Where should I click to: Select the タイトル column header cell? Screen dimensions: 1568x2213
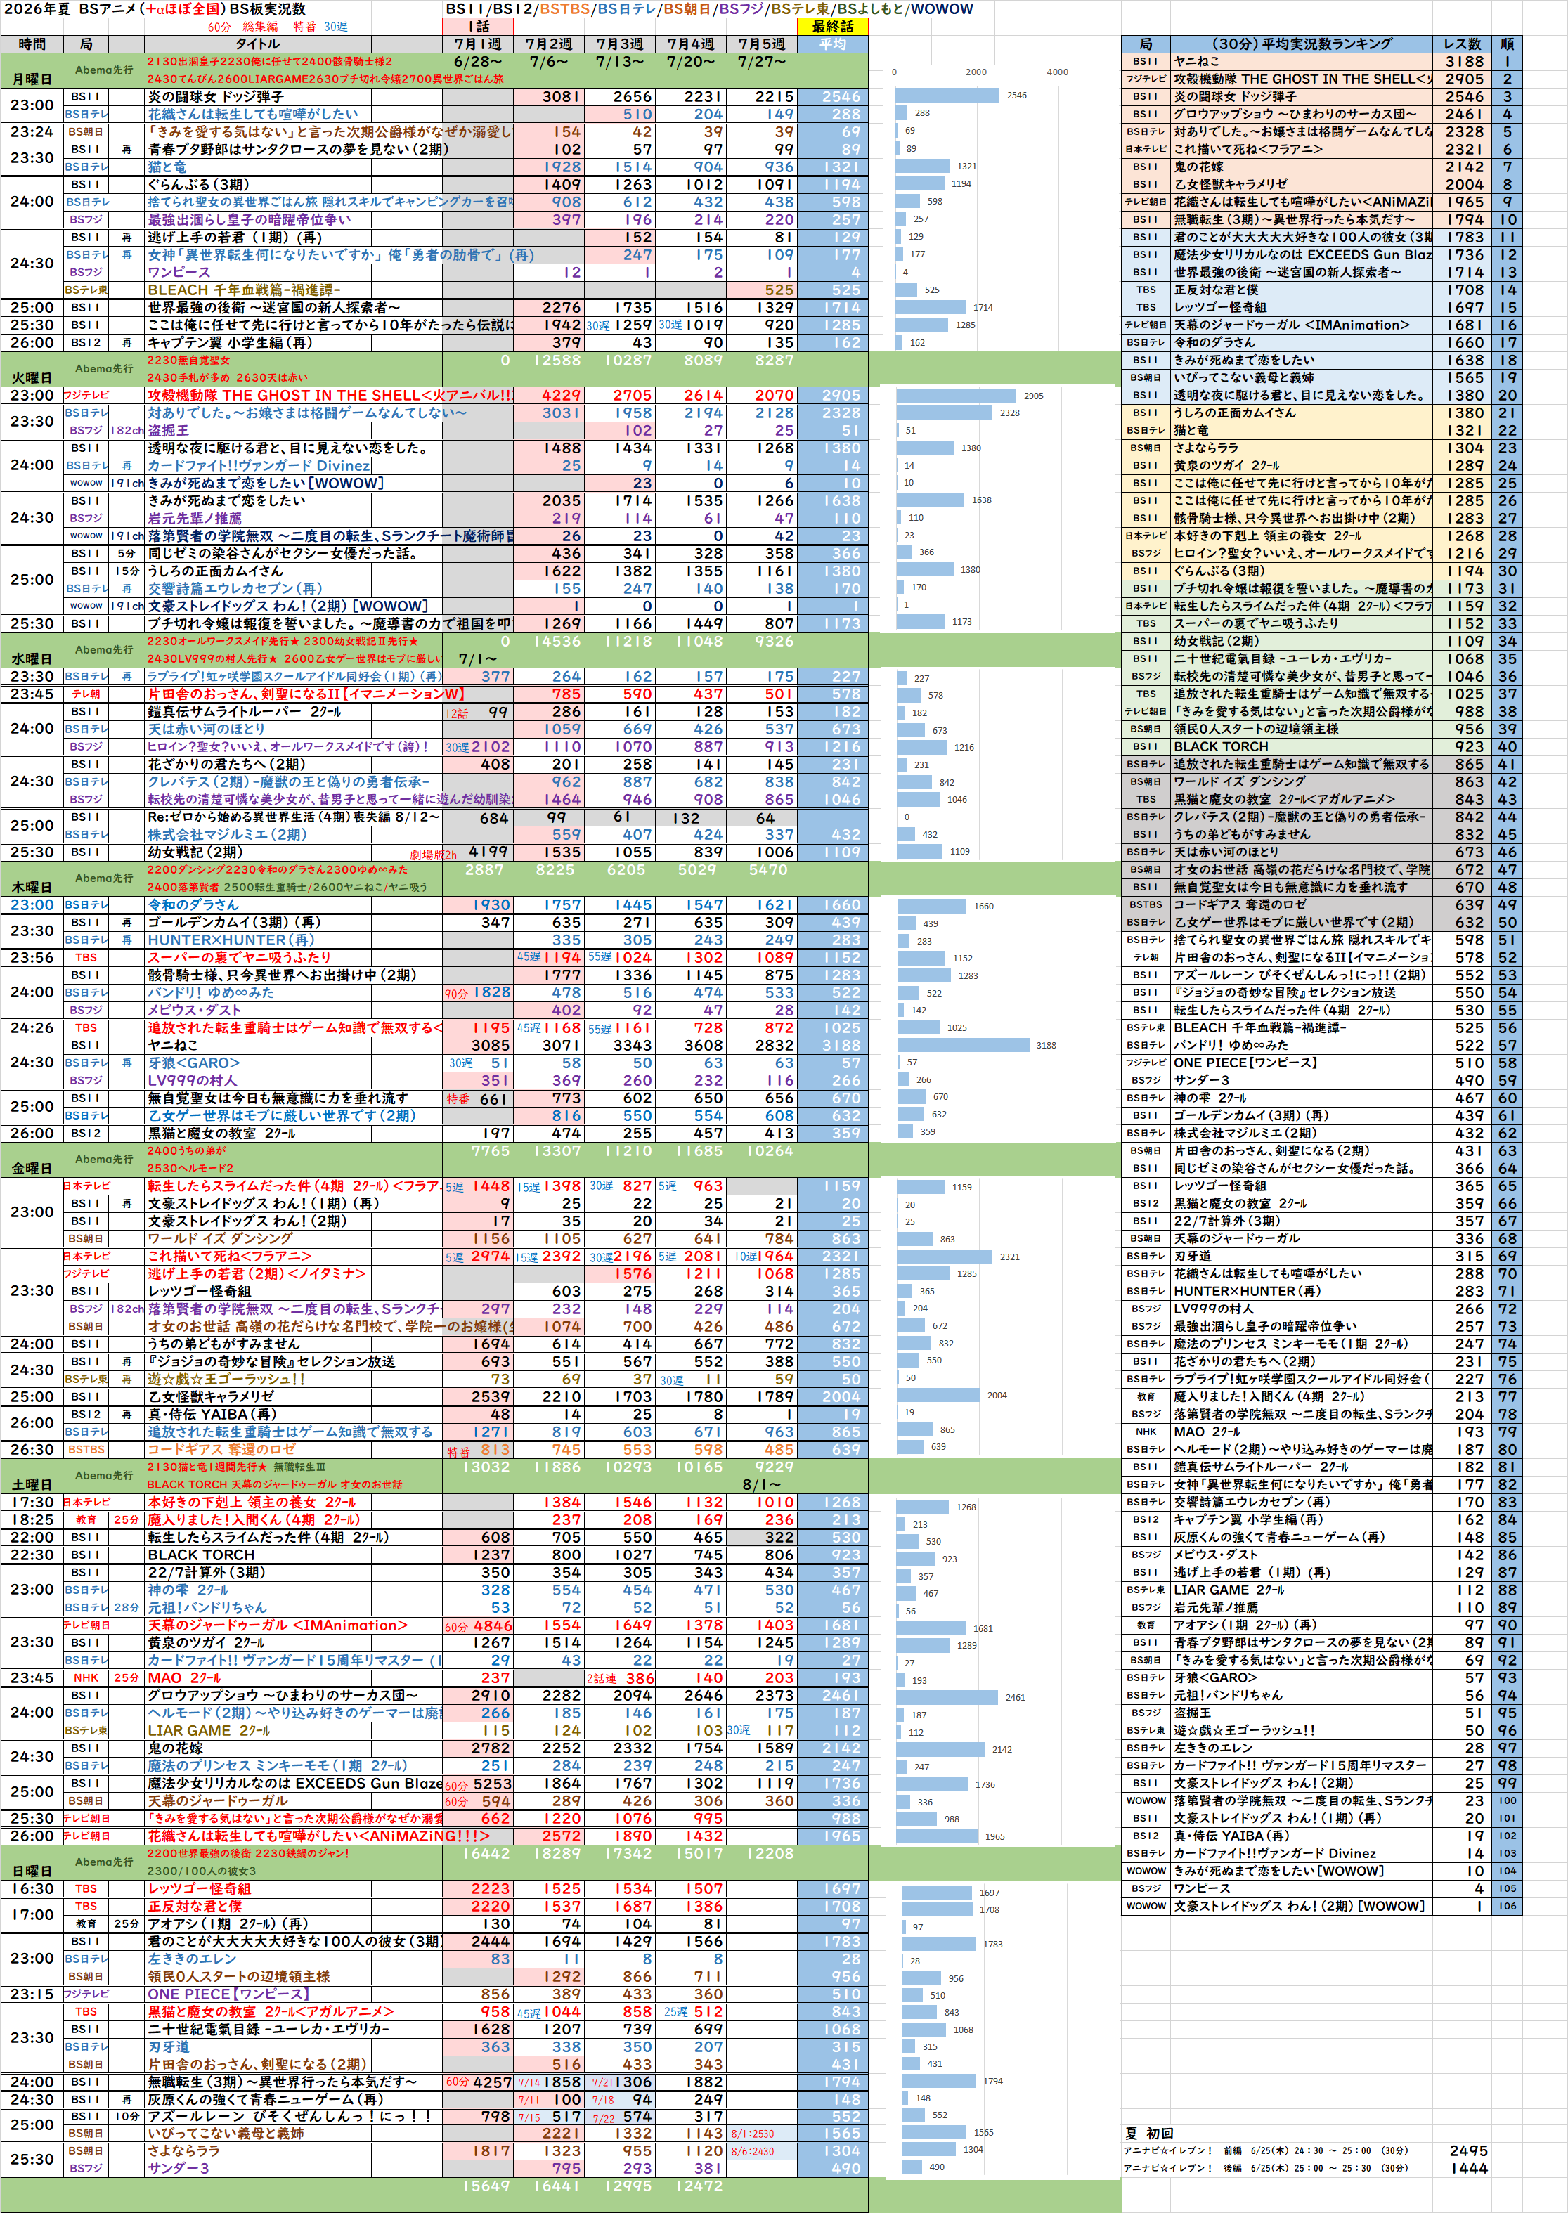click(258, 44)
